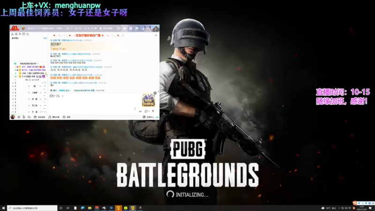This screenshot has height=211, width=375.
Task: Open the App Center at bottom right
Action: [x=149, y=117]
